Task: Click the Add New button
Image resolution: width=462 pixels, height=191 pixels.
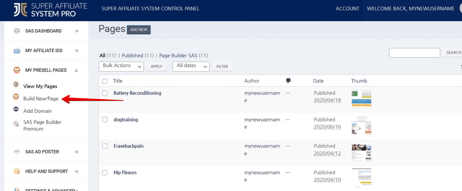Action: pos(139,30)
